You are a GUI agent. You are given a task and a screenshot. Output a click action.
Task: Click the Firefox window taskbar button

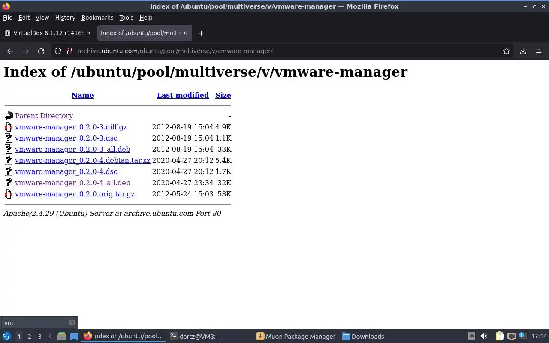(x=124, y=337)
